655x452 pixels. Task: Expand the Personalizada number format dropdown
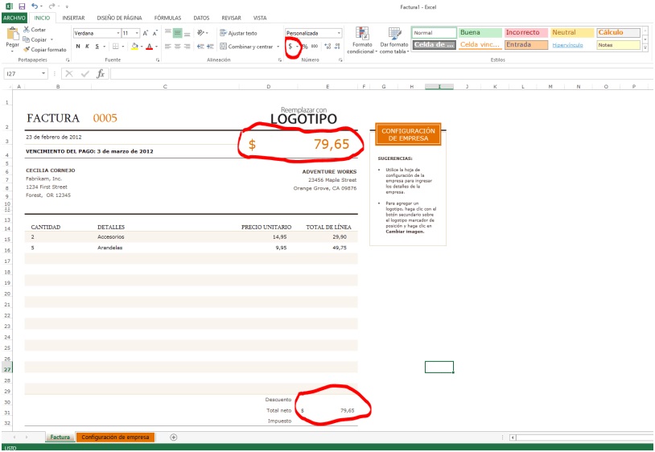[x=339, y=33]
